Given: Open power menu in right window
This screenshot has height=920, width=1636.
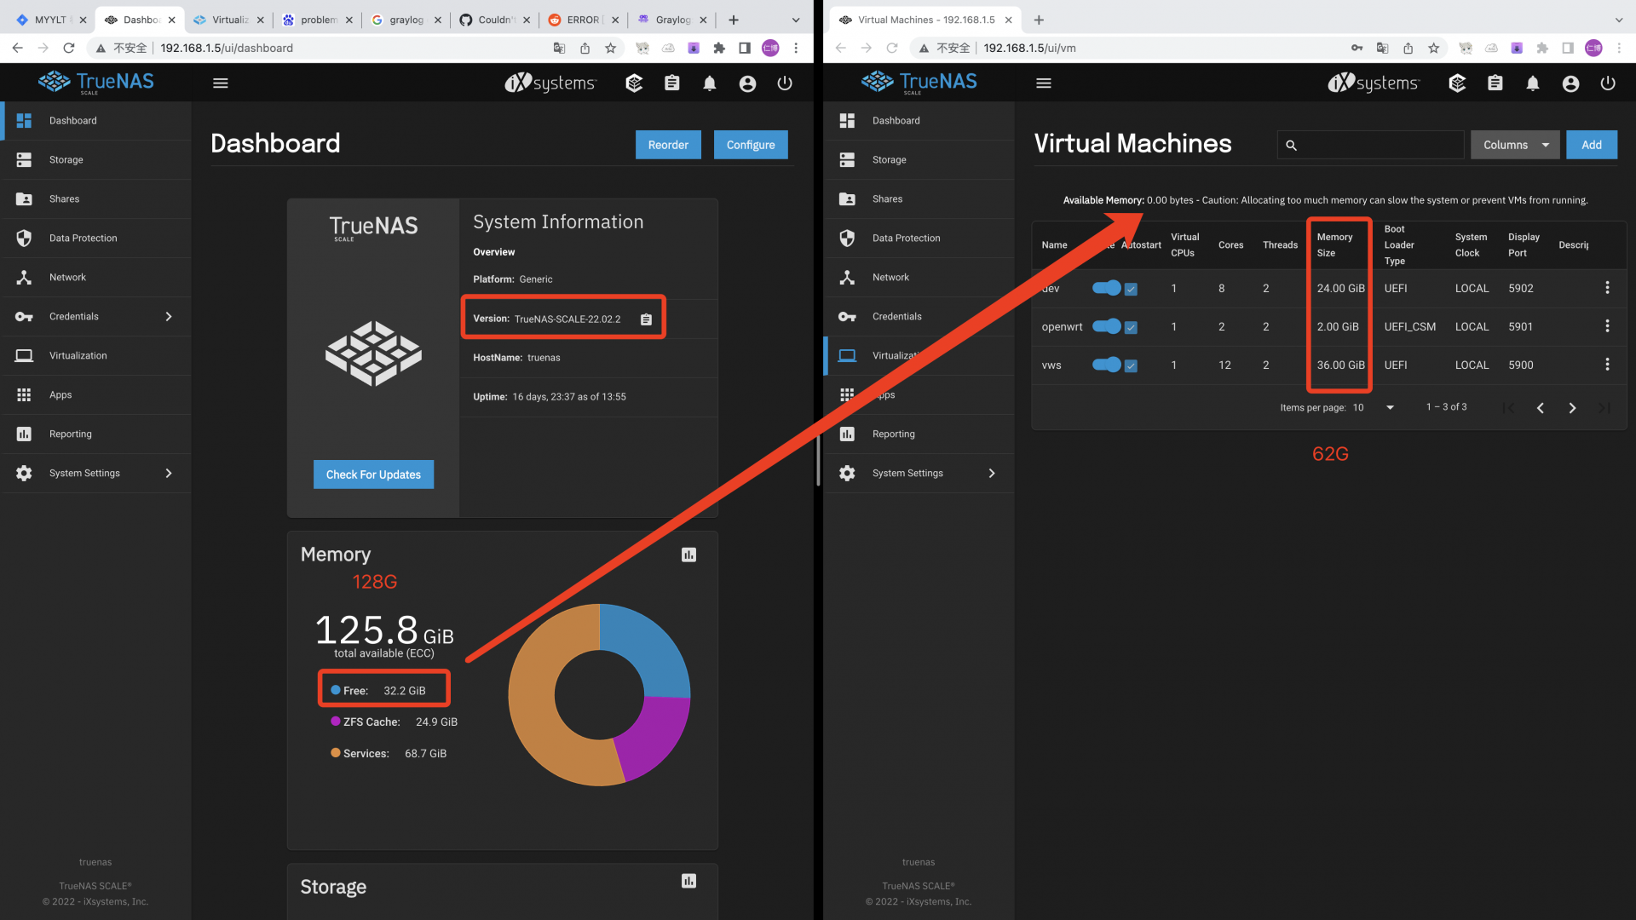Looking at the screenshot, I should pos(1608,83).
